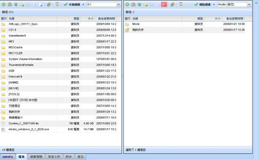The width and height of the screenshot is (259, 160).
Task: Click into the D:\ drive input field
Action: click(102, 4)
